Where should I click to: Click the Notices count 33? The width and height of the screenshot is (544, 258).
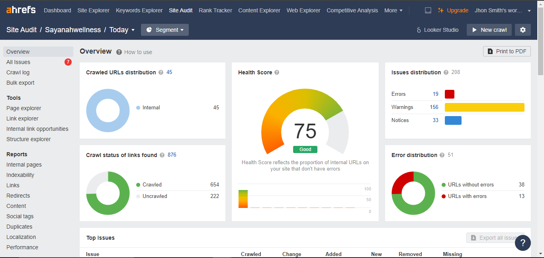436,120
